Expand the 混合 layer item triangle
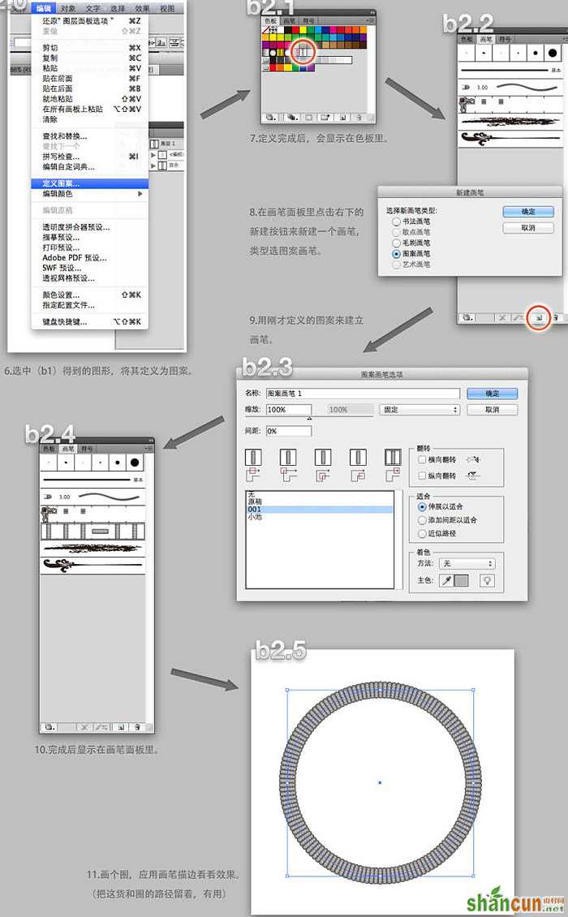This screenshot has height=917, width=568. (x=153, y=166)
